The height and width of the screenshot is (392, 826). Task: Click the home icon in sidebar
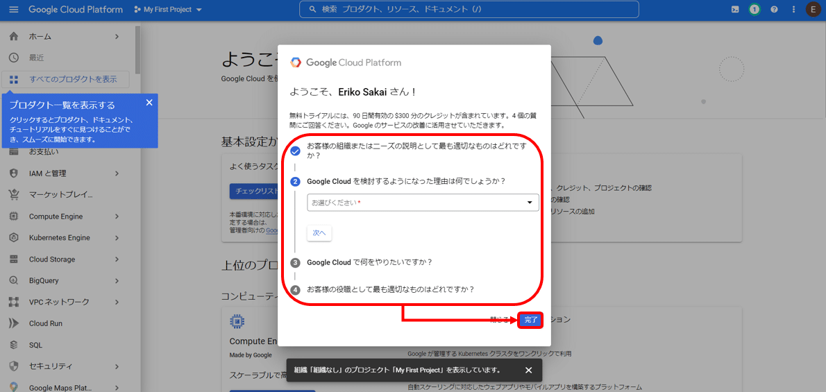pos(14,36)
